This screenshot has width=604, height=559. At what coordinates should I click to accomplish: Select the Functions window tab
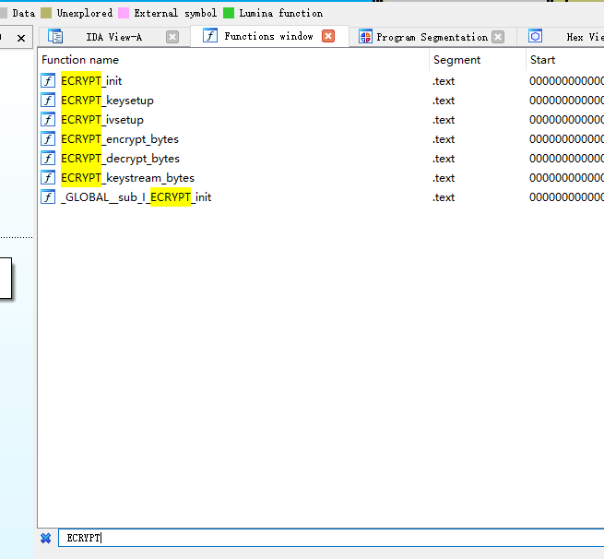coord(269,36)
